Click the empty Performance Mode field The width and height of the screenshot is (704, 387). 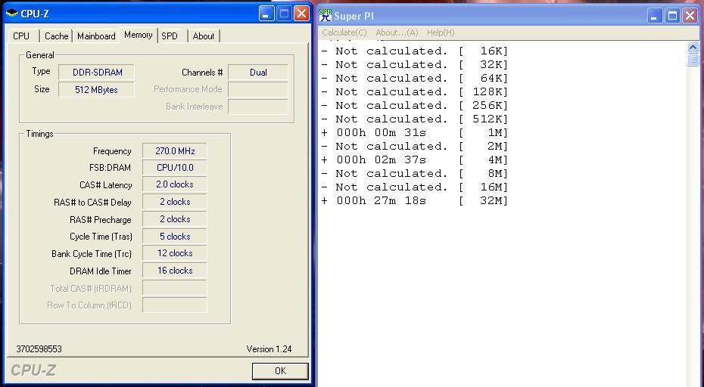[258, 89]
